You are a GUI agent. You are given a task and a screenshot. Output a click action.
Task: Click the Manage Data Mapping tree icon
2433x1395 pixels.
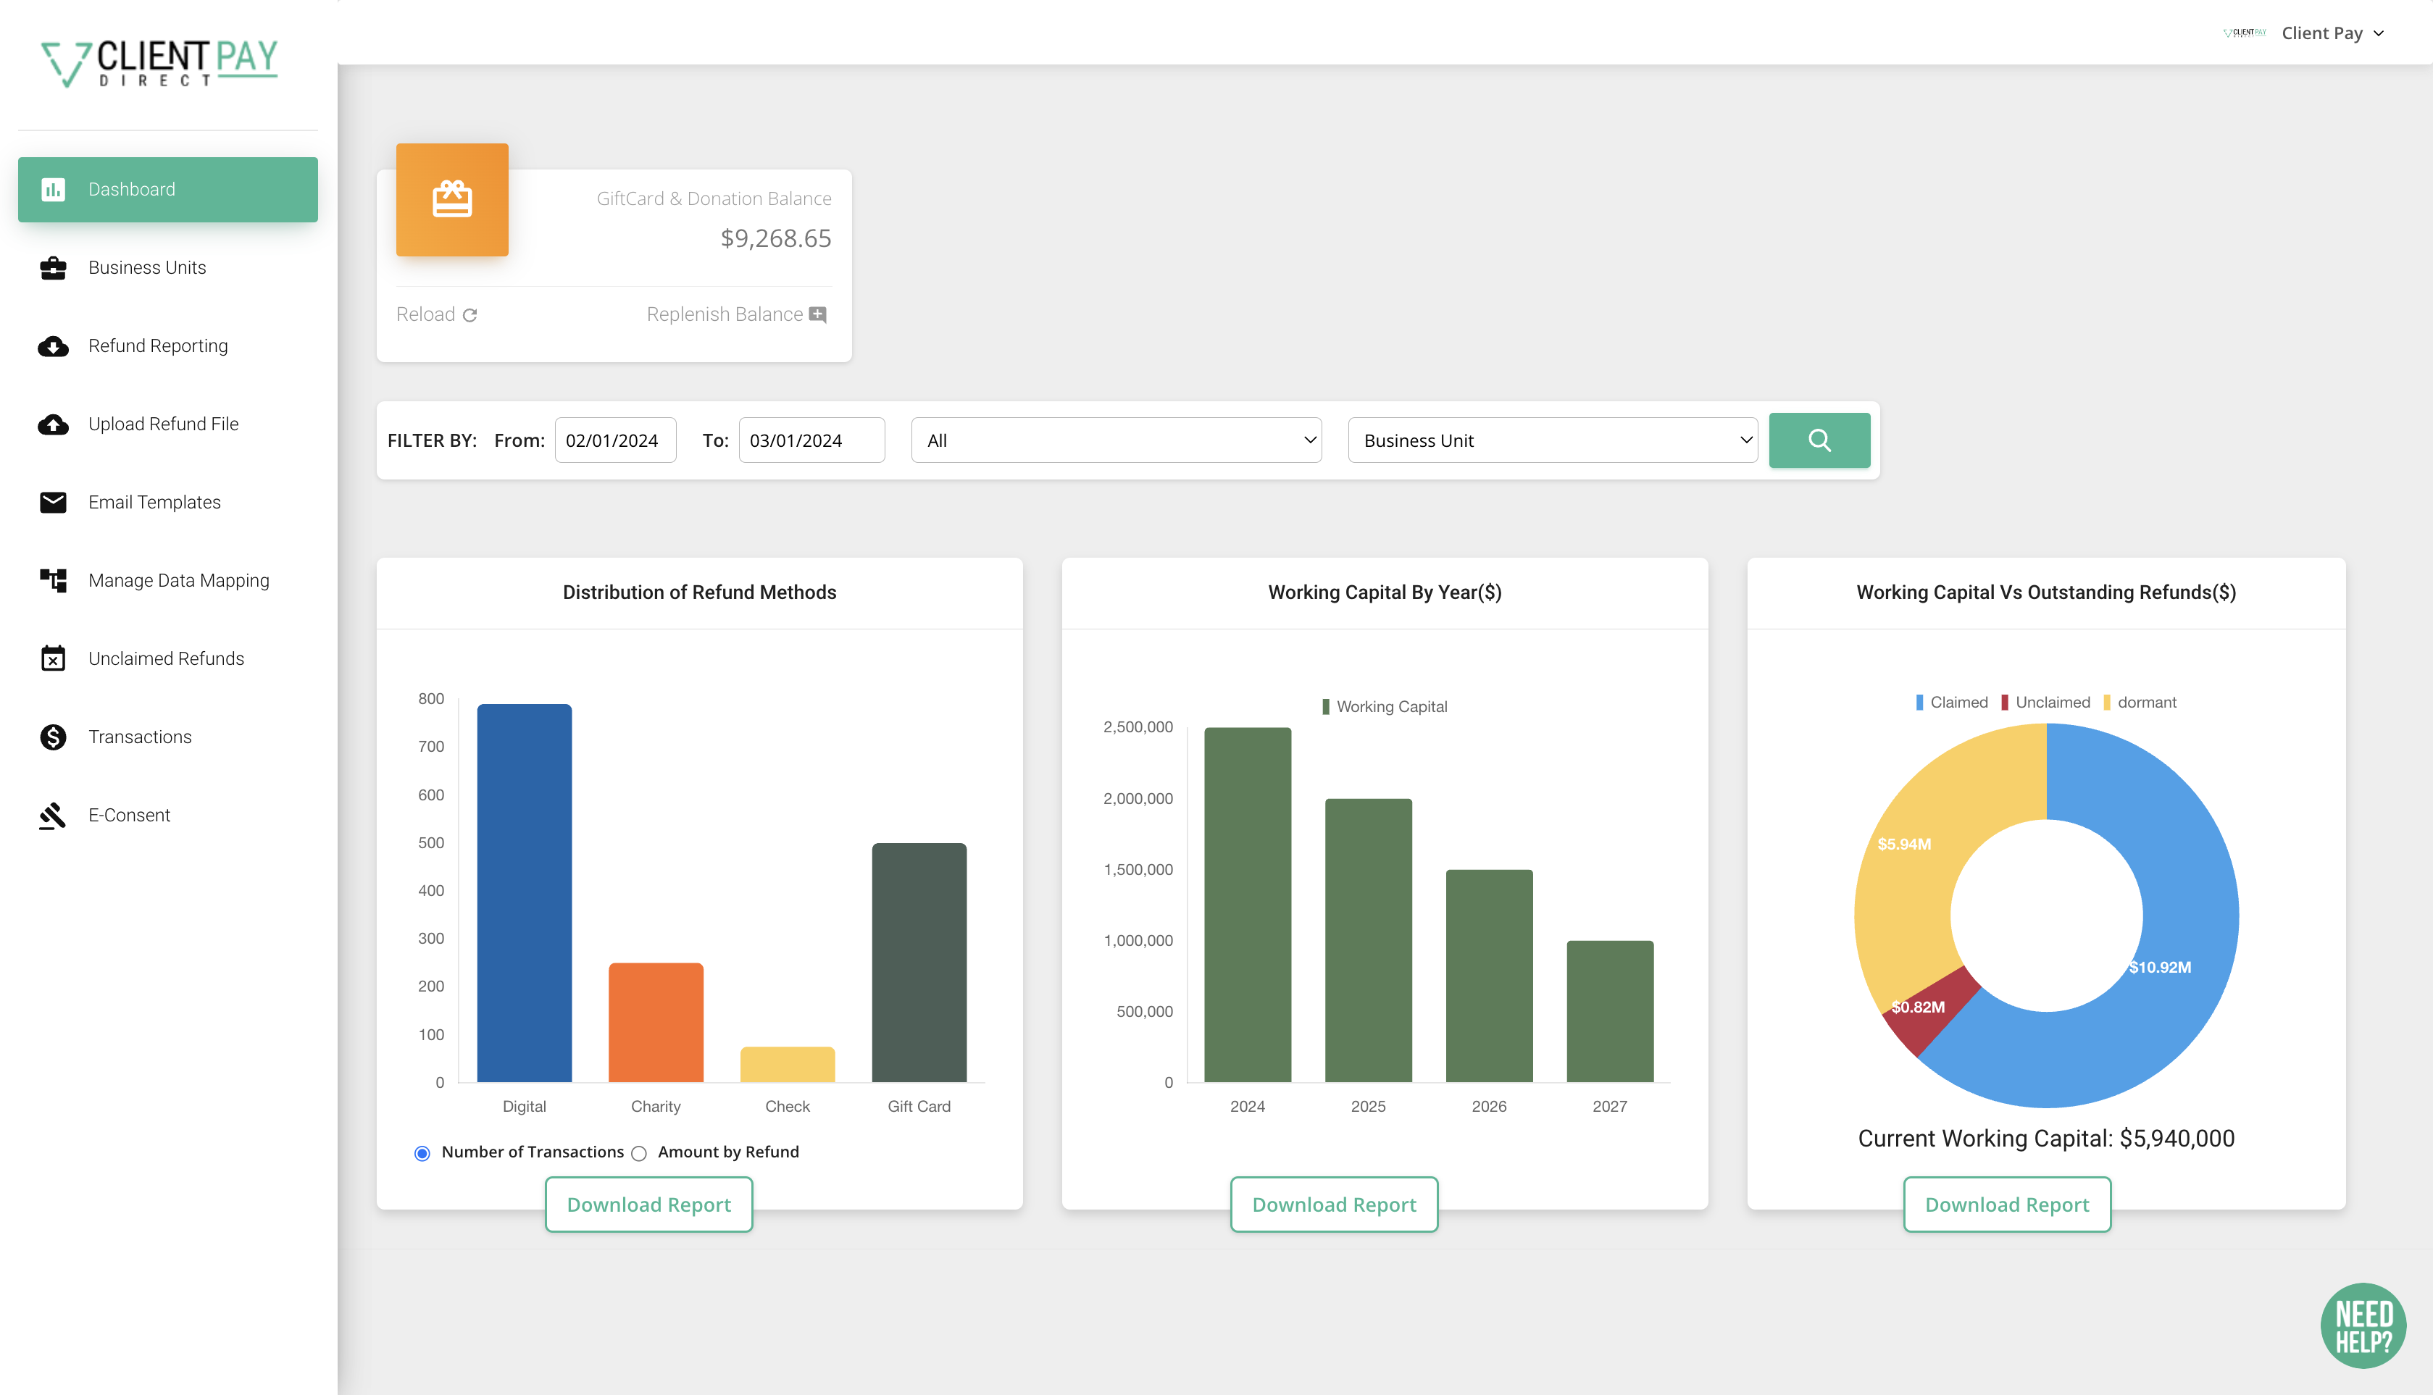[x=54, y=581]
